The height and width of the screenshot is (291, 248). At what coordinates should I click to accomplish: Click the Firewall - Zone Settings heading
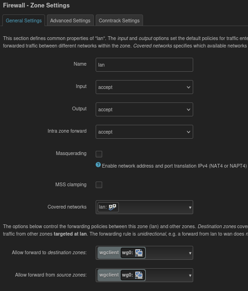36,6
